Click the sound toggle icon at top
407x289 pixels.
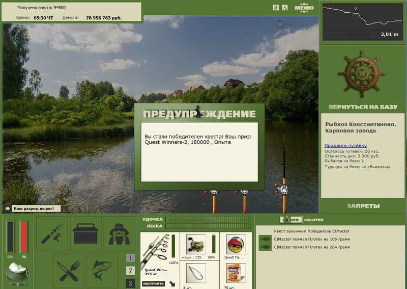point(285,8)
